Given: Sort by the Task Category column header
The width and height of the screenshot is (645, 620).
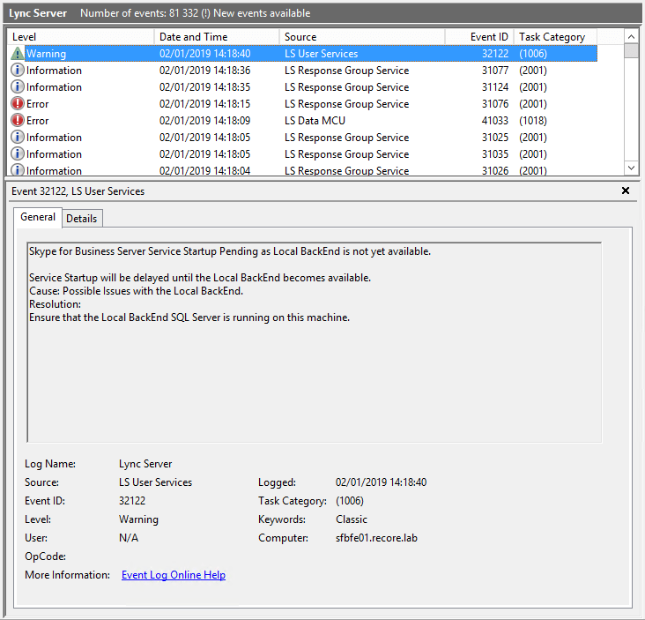Looking at the screenshot, I should (x=555, y=37).
